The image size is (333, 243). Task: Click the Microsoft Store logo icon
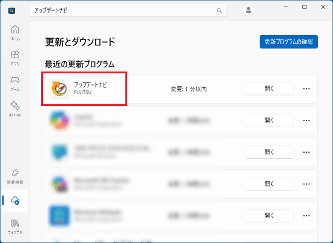pyautogui.click(x=12, y=10)
